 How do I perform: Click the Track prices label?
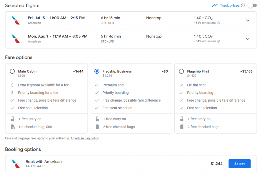[x=230, y=6]
